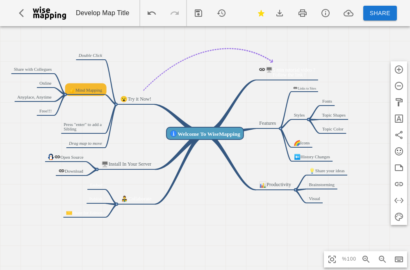Toggle the yellow favorite star
The image size is (410, 270).
click(261, 13)
